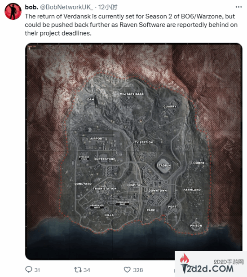The width and height of the screenshot is (247, 277).
Task: Click the reply comment icon
Action: (29, 269)
